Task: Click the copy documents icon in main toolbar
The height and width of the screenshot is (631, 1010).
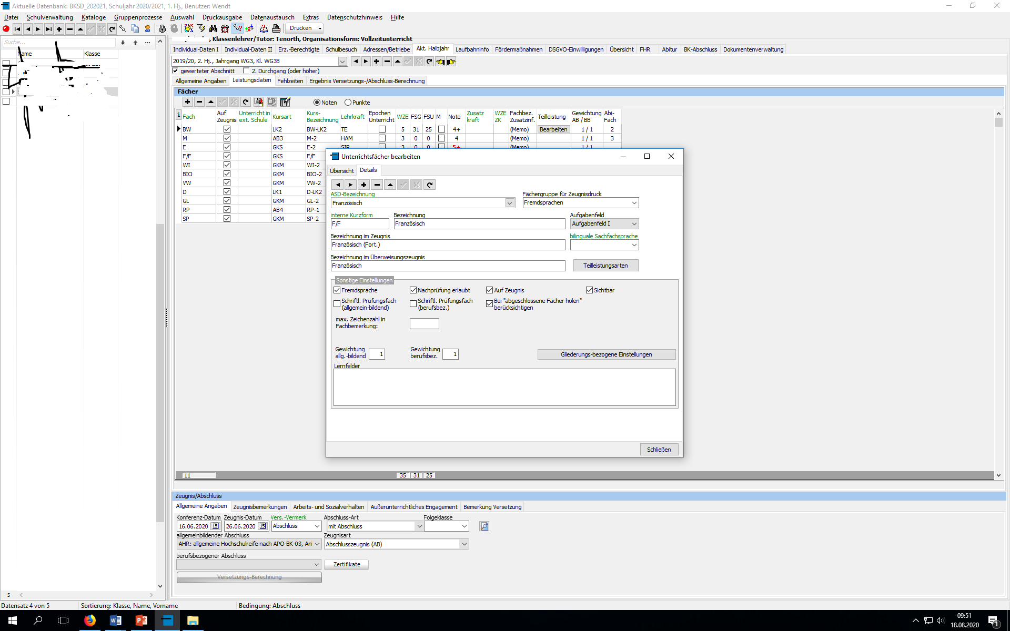Action: pos(135,29)
